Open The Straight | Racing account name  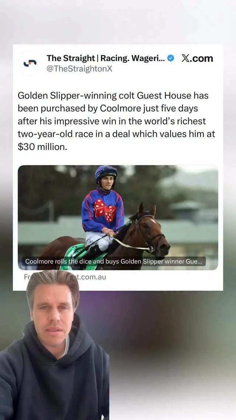pyautogui.click(x=106, y=58)
